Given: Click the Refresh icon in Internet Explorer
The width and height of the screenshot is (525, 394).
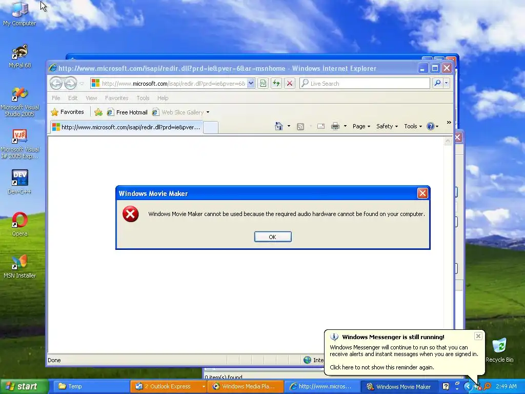Looking at the screenshot, I should (x=276, y=83).
